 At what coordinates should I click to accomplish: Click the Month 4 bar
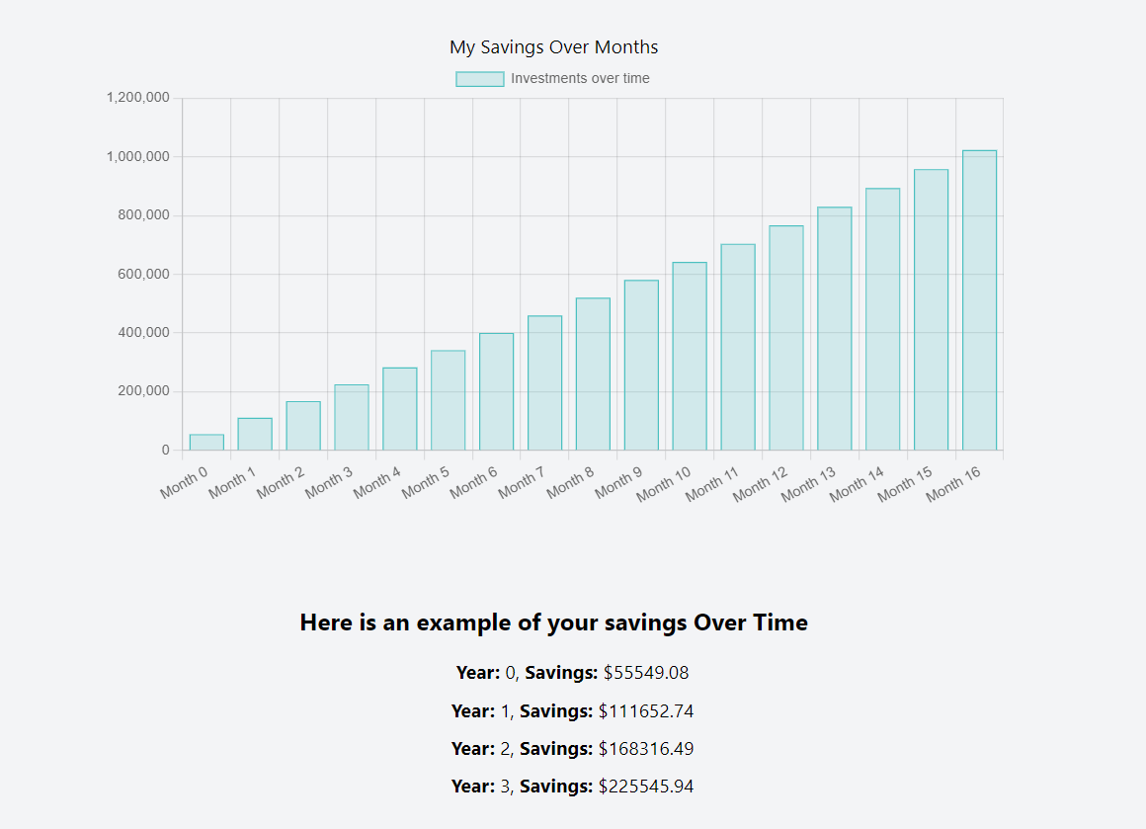398,410
